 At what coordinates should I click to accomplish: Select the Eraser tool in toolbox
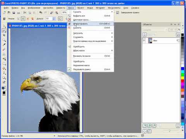pyautogui.click(x=4, y=49)
